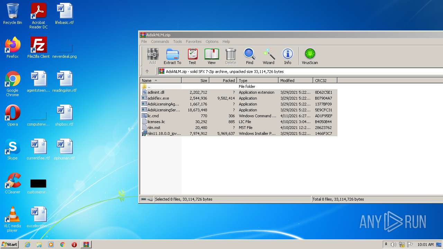Click the Delete toolbar icon
The width and height of the screenshot is (443, 249).
point(230,56)
